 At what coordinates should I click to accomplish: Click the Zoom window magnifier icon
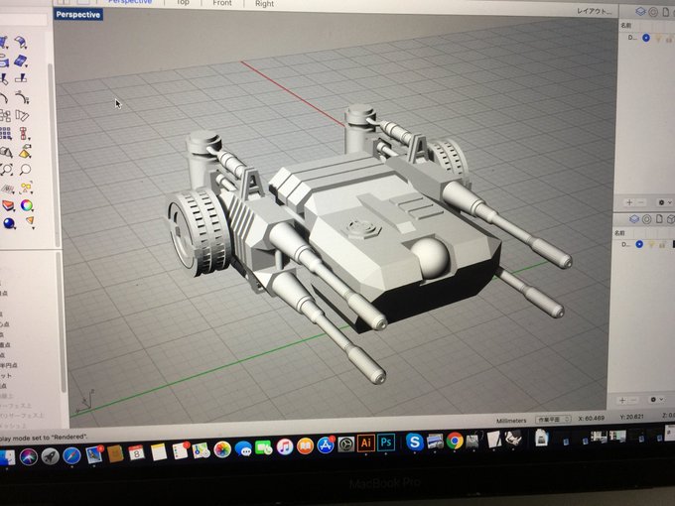coord(26,169)
